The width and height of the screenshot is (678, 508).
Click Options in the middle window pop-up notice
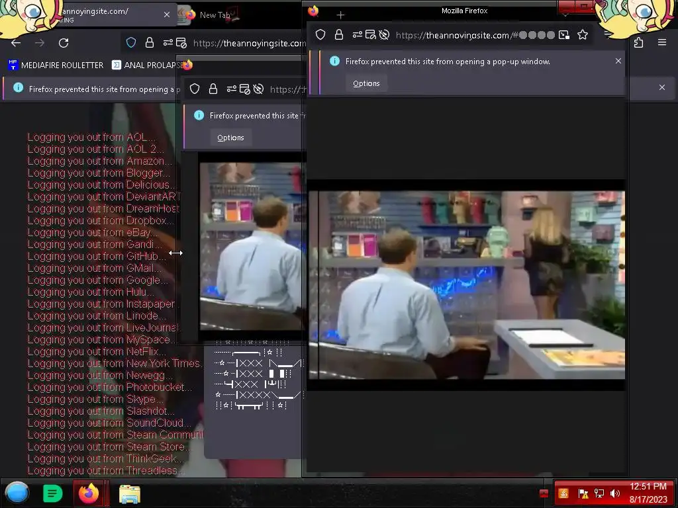coord(230,138)
